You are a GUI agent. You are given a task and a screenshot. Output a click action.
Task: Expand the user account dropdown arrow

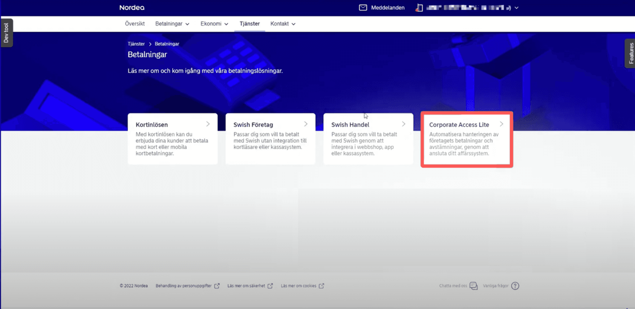click(x=517, y=8)
